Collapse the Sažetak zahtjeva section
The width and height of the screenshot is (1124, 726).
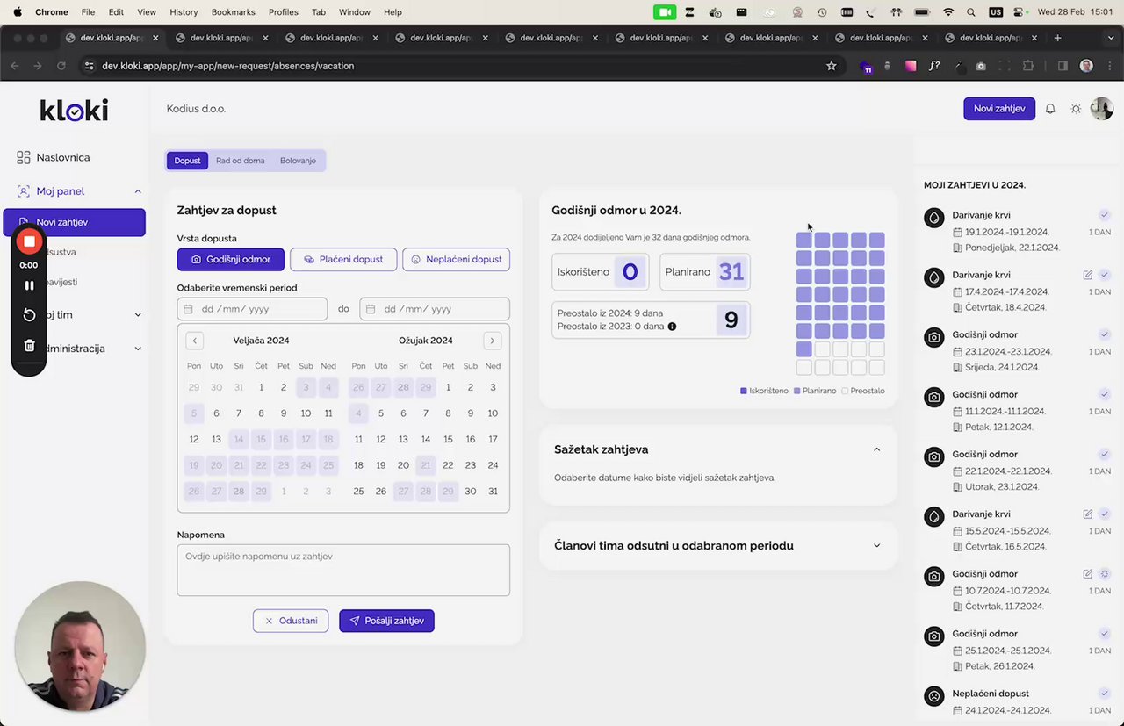point(876,449)
